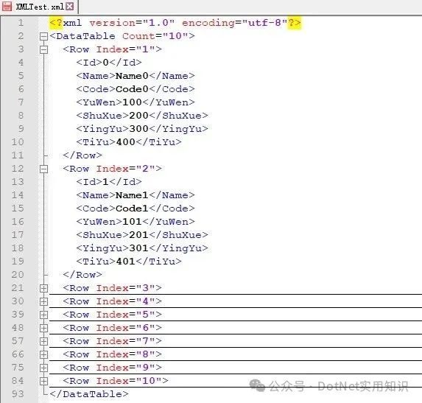Expand folded Row Index="3"

click(x=43, y=288)
